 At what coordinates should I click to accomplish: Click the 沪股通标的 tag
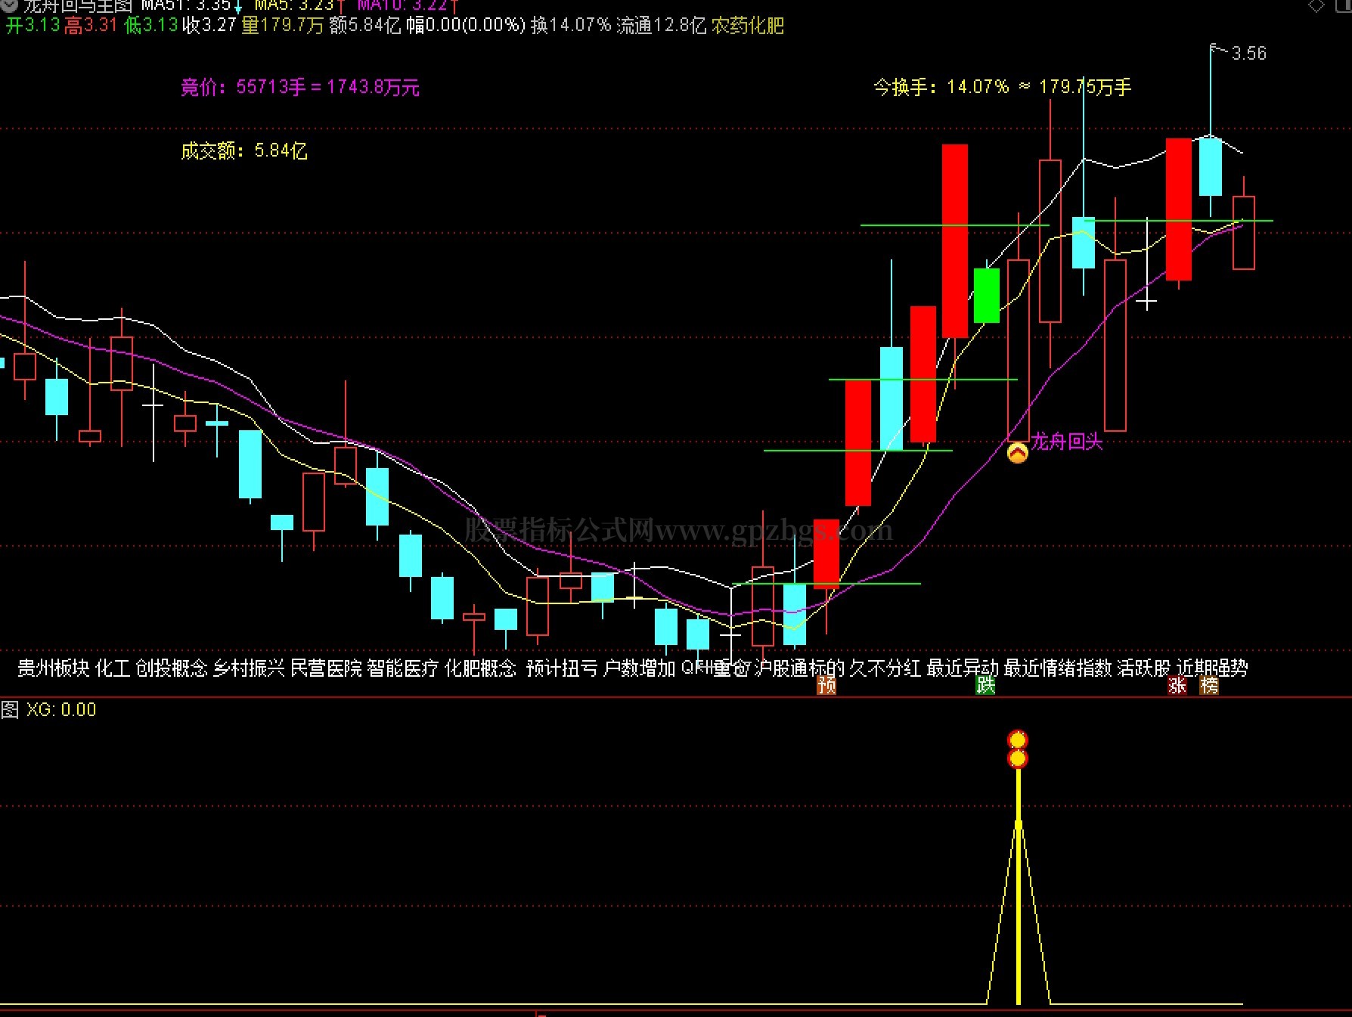pos(800,668)
